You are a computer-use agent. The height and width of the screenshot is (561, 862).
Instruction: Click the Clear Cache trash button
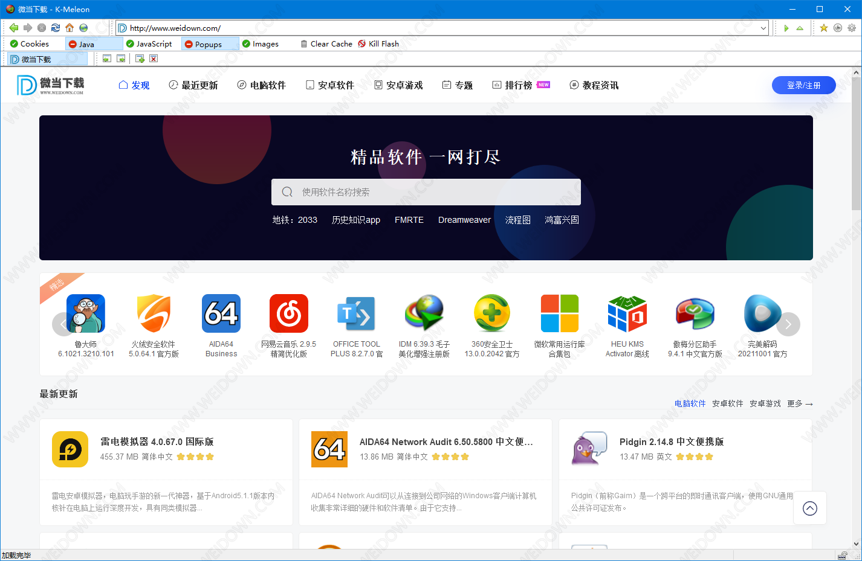[326, 44]
